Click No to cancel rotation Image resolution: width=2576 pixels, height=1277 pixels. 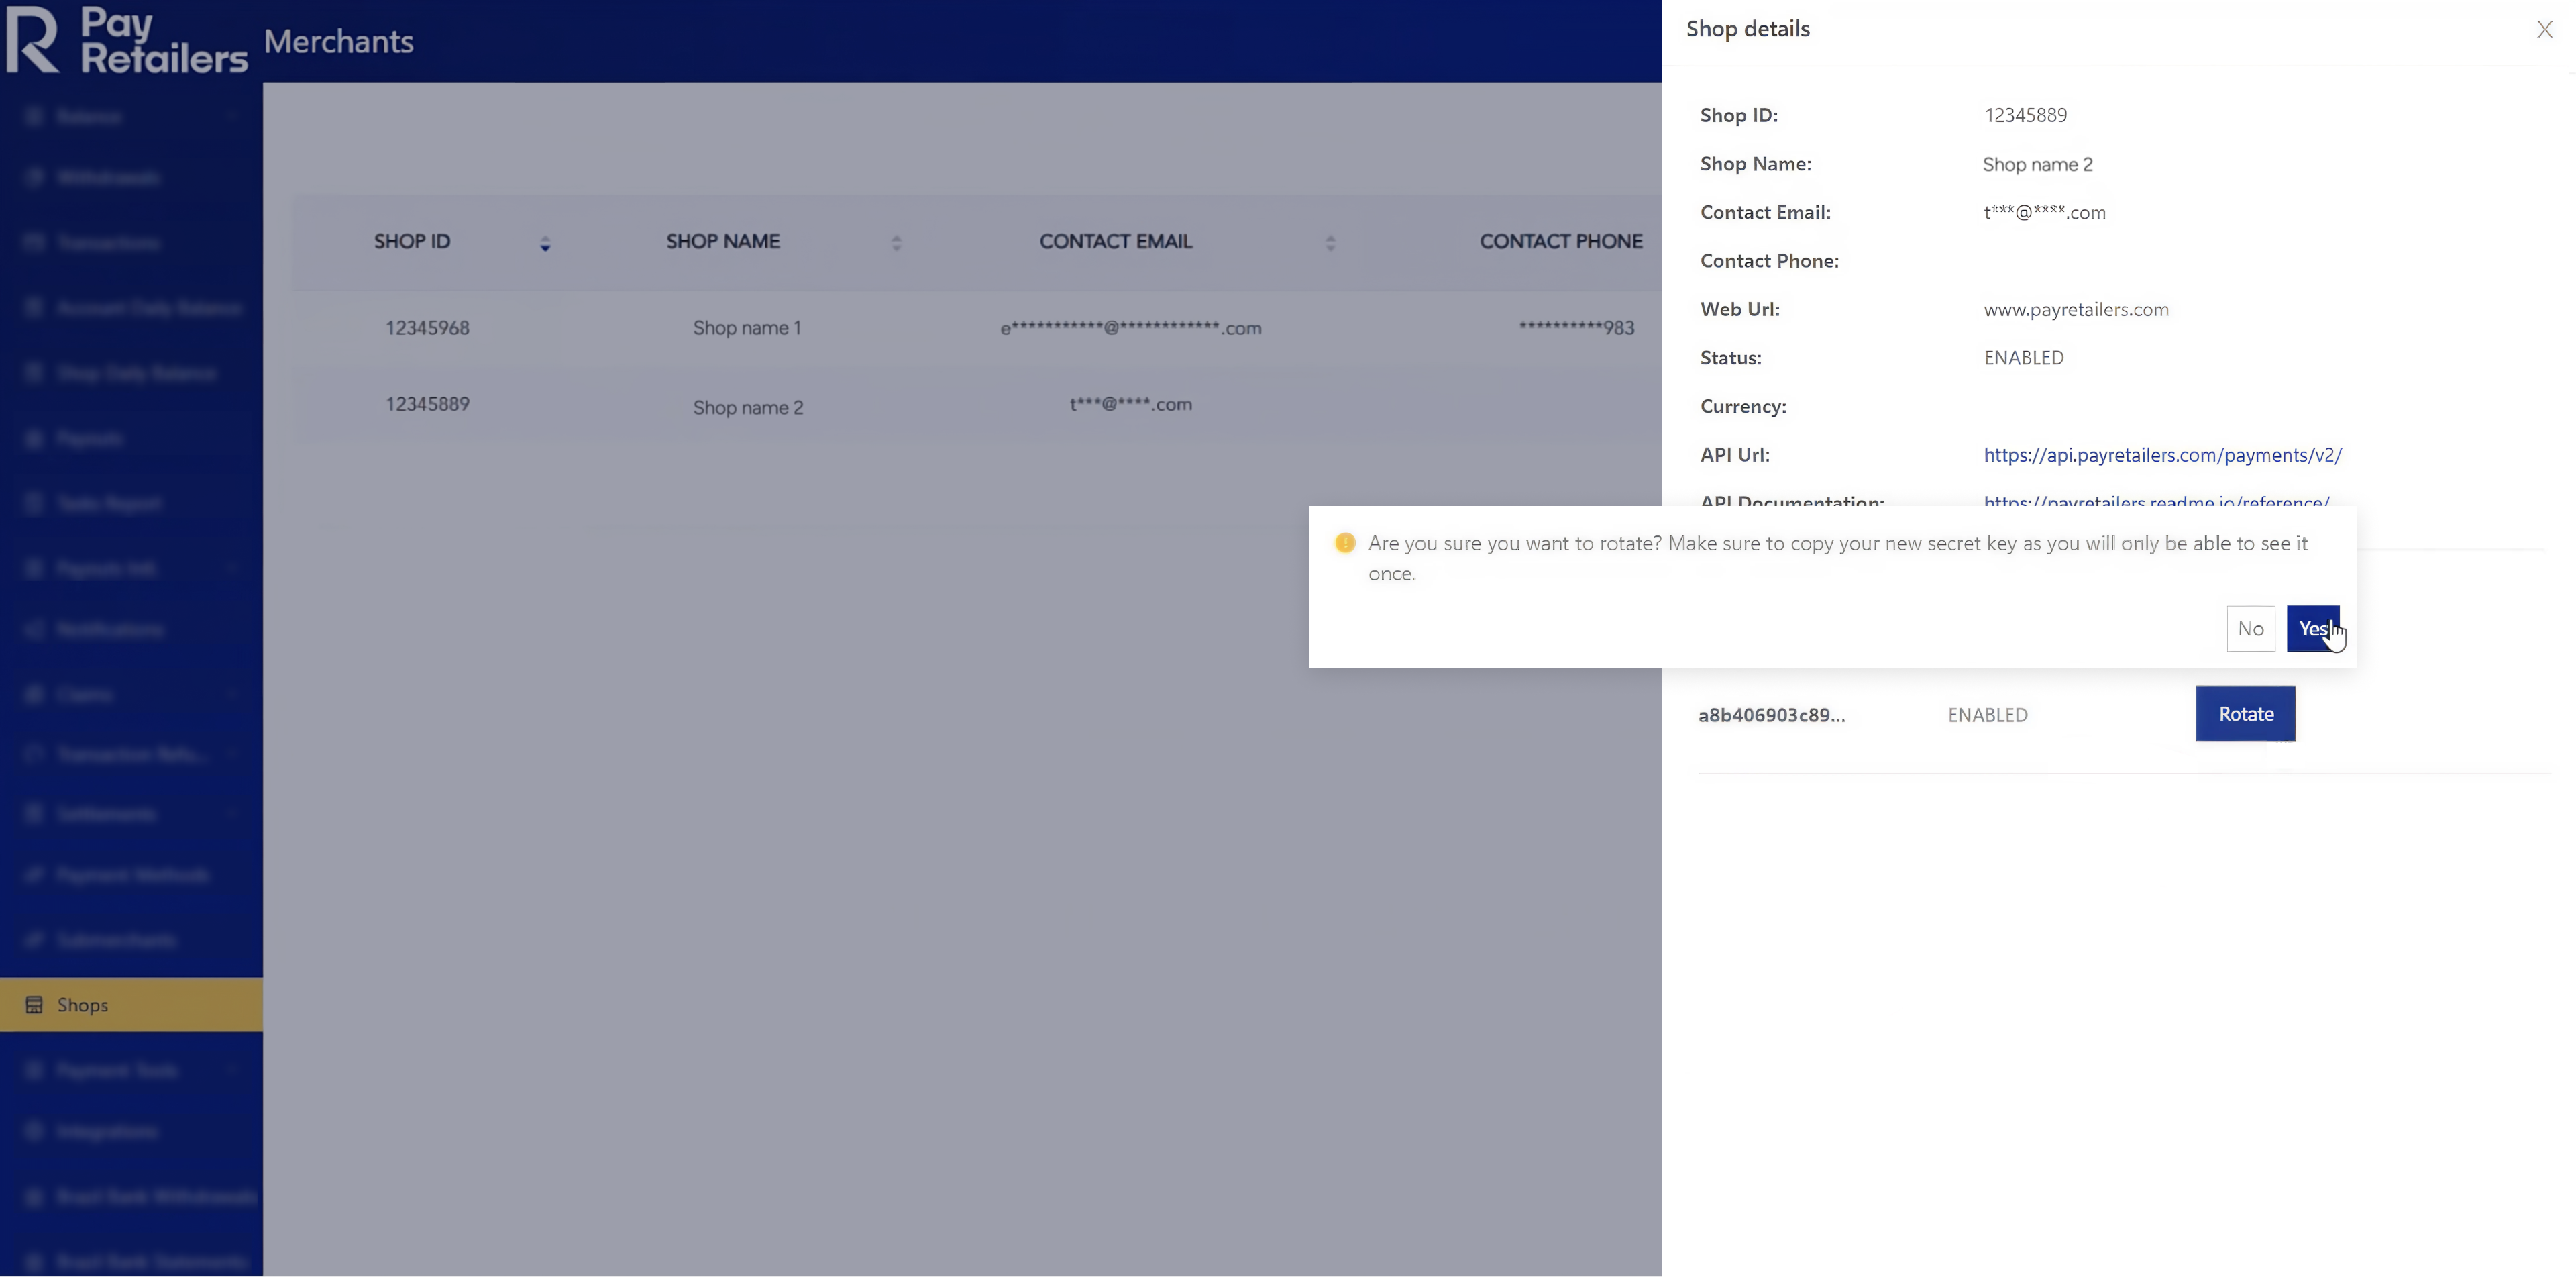(2249, 628)
